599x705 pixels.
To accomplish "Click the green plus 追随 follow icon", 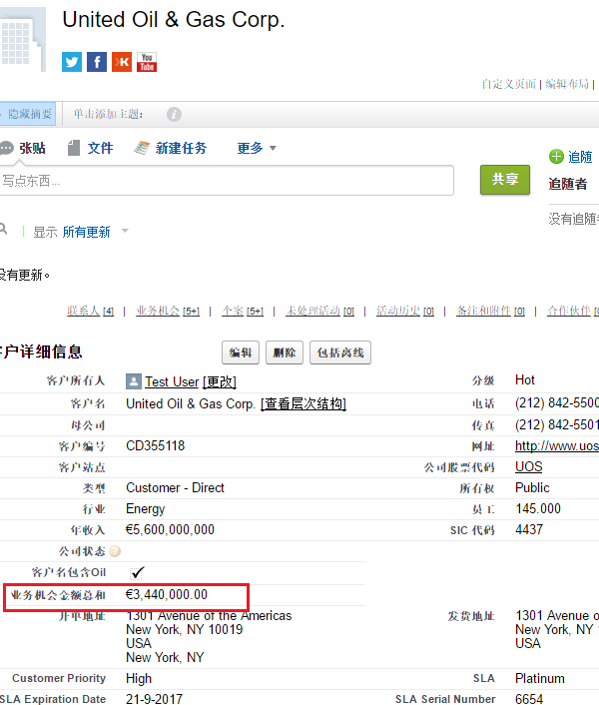I will pos(556,157).
